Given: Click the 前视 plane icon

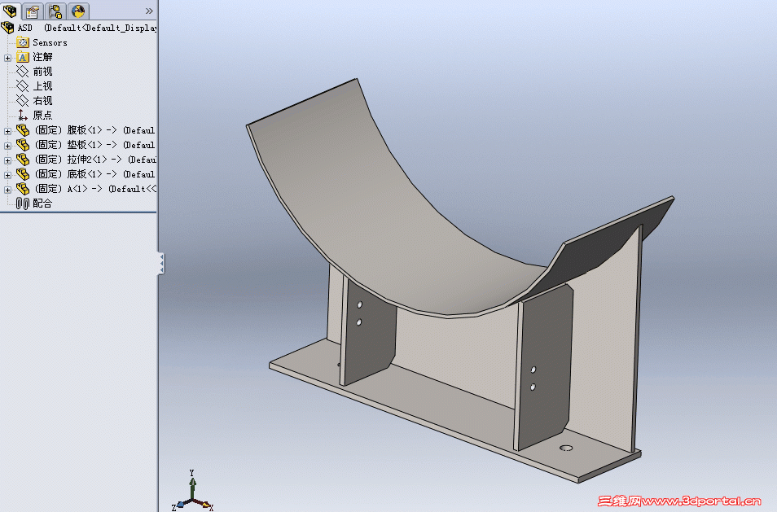Looking at the screenshot, I should [x=22, y=72].
